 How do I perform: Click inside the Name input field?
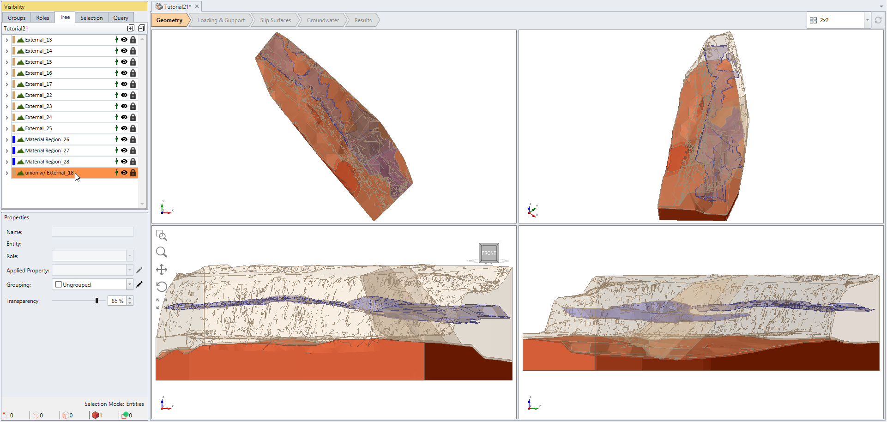[x=92, y=232]
